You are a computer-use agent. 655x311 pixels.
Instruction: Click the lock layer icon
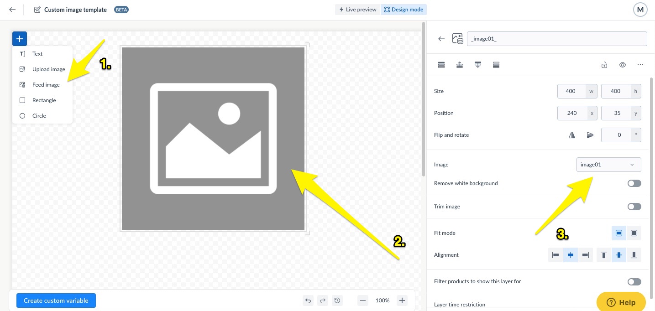tap(604, 65)
